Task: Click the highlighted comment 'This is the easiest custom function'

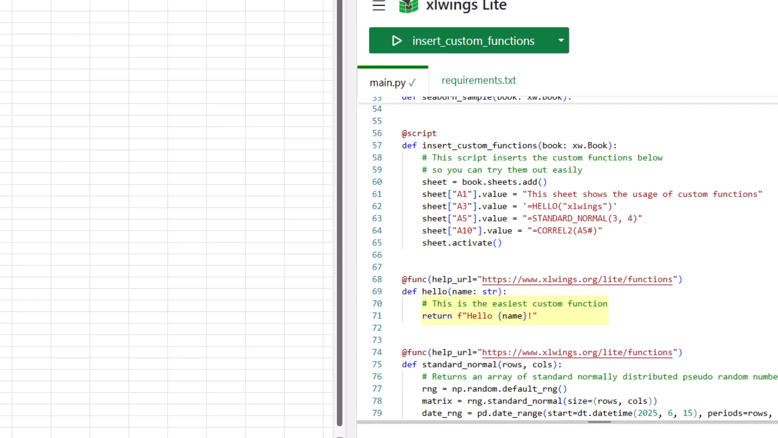Action: (x=515, y=304)
